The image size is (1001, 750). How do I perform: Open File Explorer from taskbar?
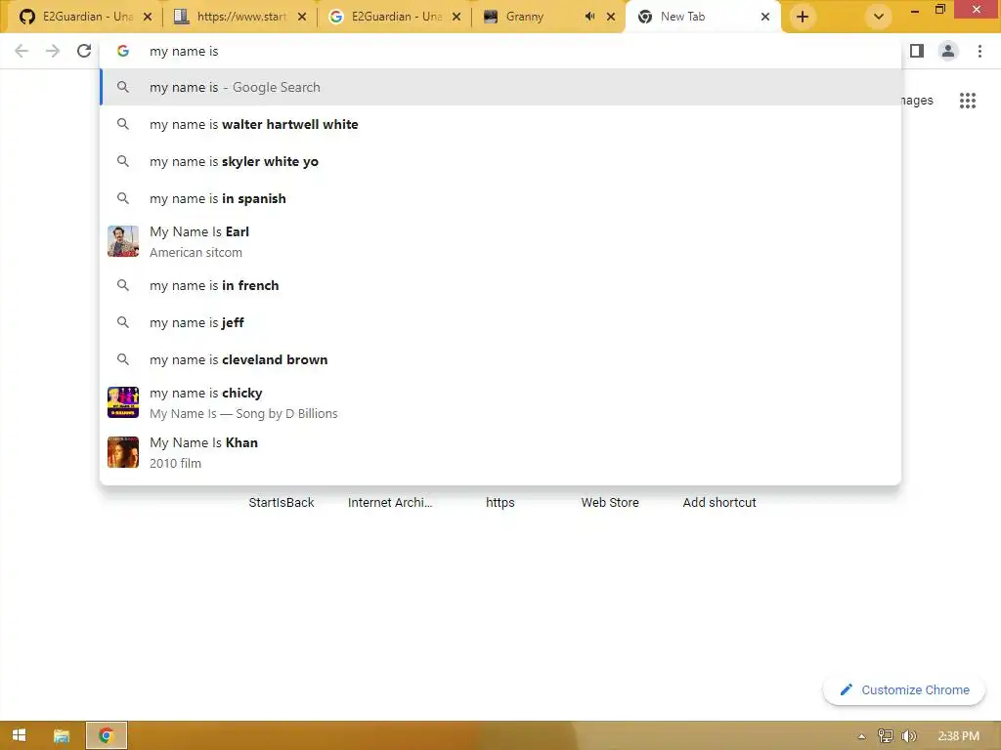62,735
